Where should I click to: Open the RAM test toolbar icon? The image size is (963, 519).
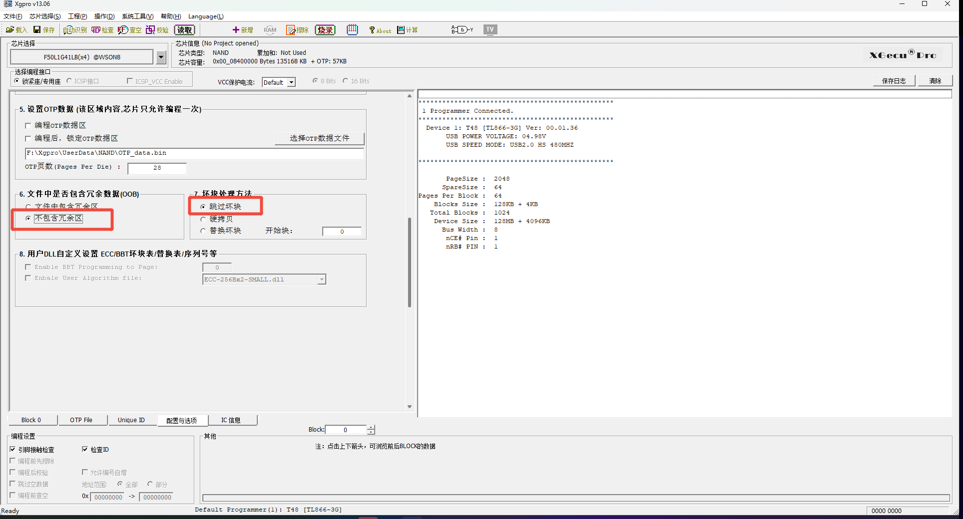[x=270, y=30]
